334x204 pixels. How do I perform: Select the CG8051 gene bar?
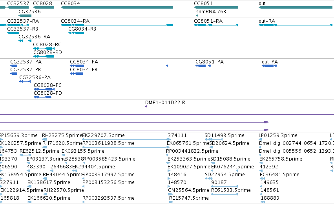216,7
